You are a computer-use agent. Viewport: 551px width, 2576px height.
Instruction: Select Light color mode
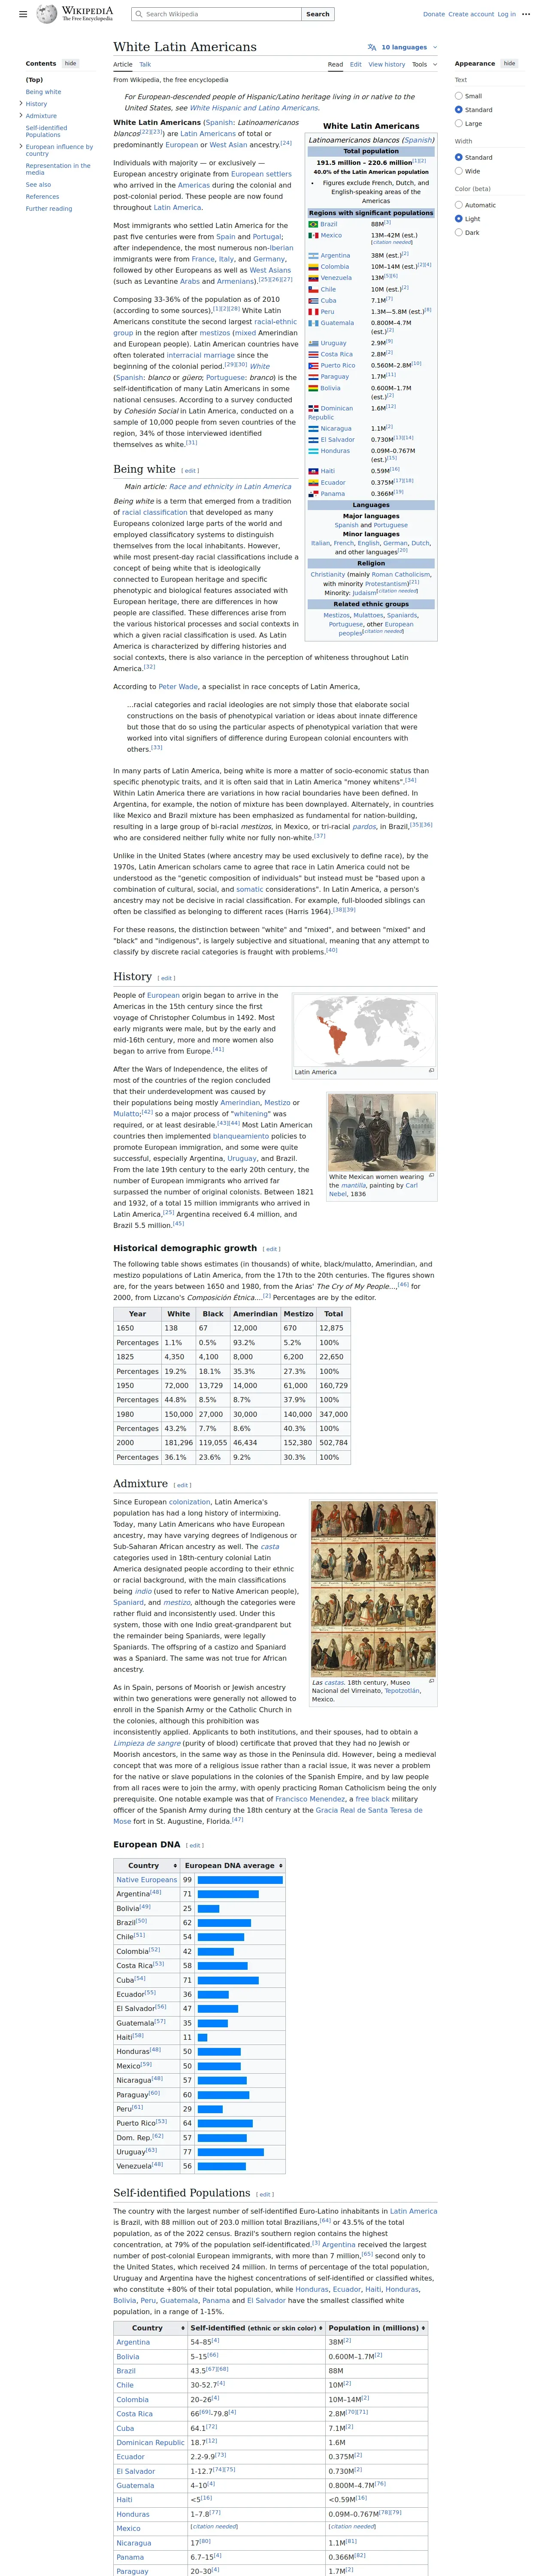[x=459, y=218]
